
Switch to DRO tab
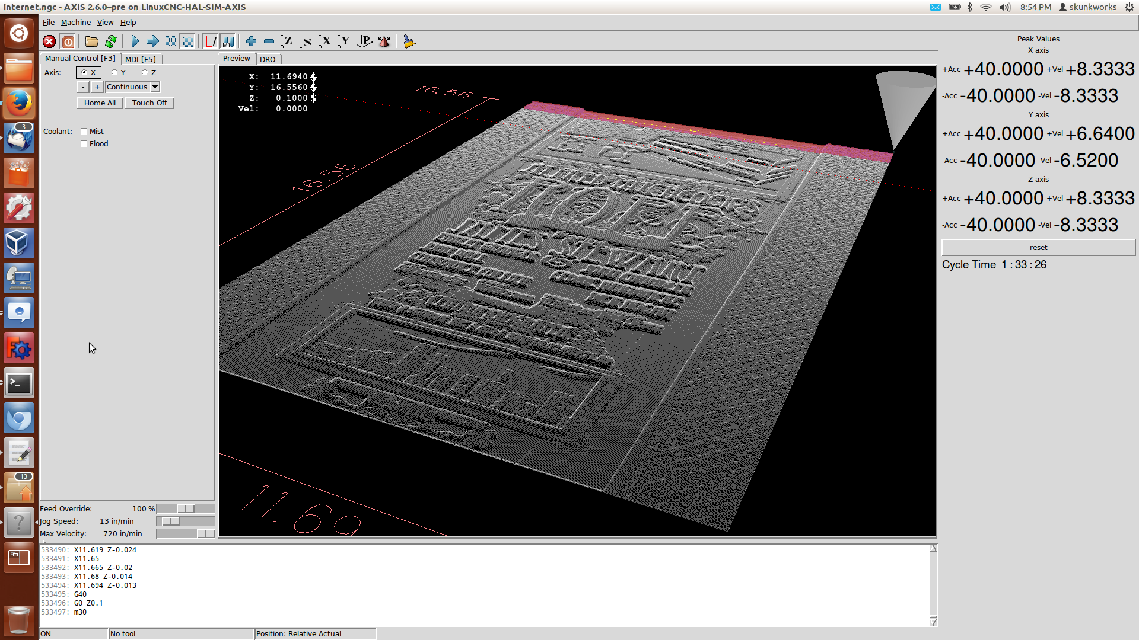(268, 59)
